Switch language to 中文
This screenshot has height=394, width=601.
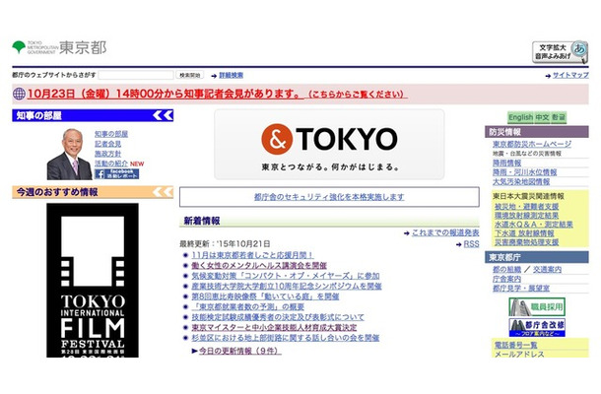pyautogui.click(x=542, y=117)
